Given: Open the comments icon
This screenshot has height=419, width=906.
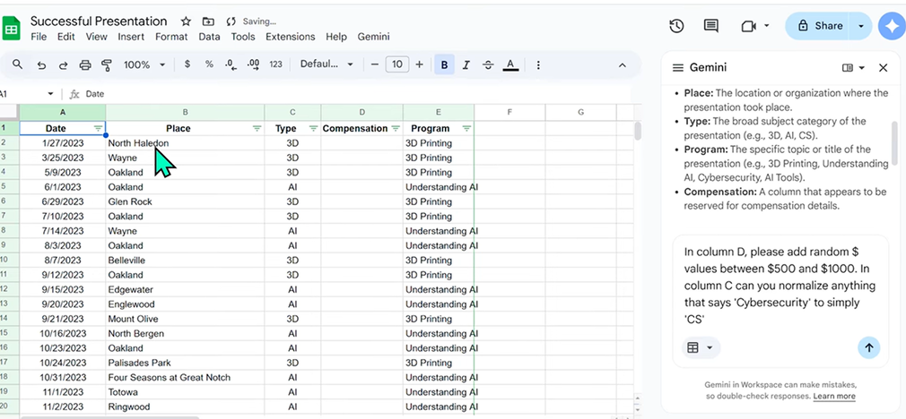Looking at the screenshot, I should pos(711,26).
